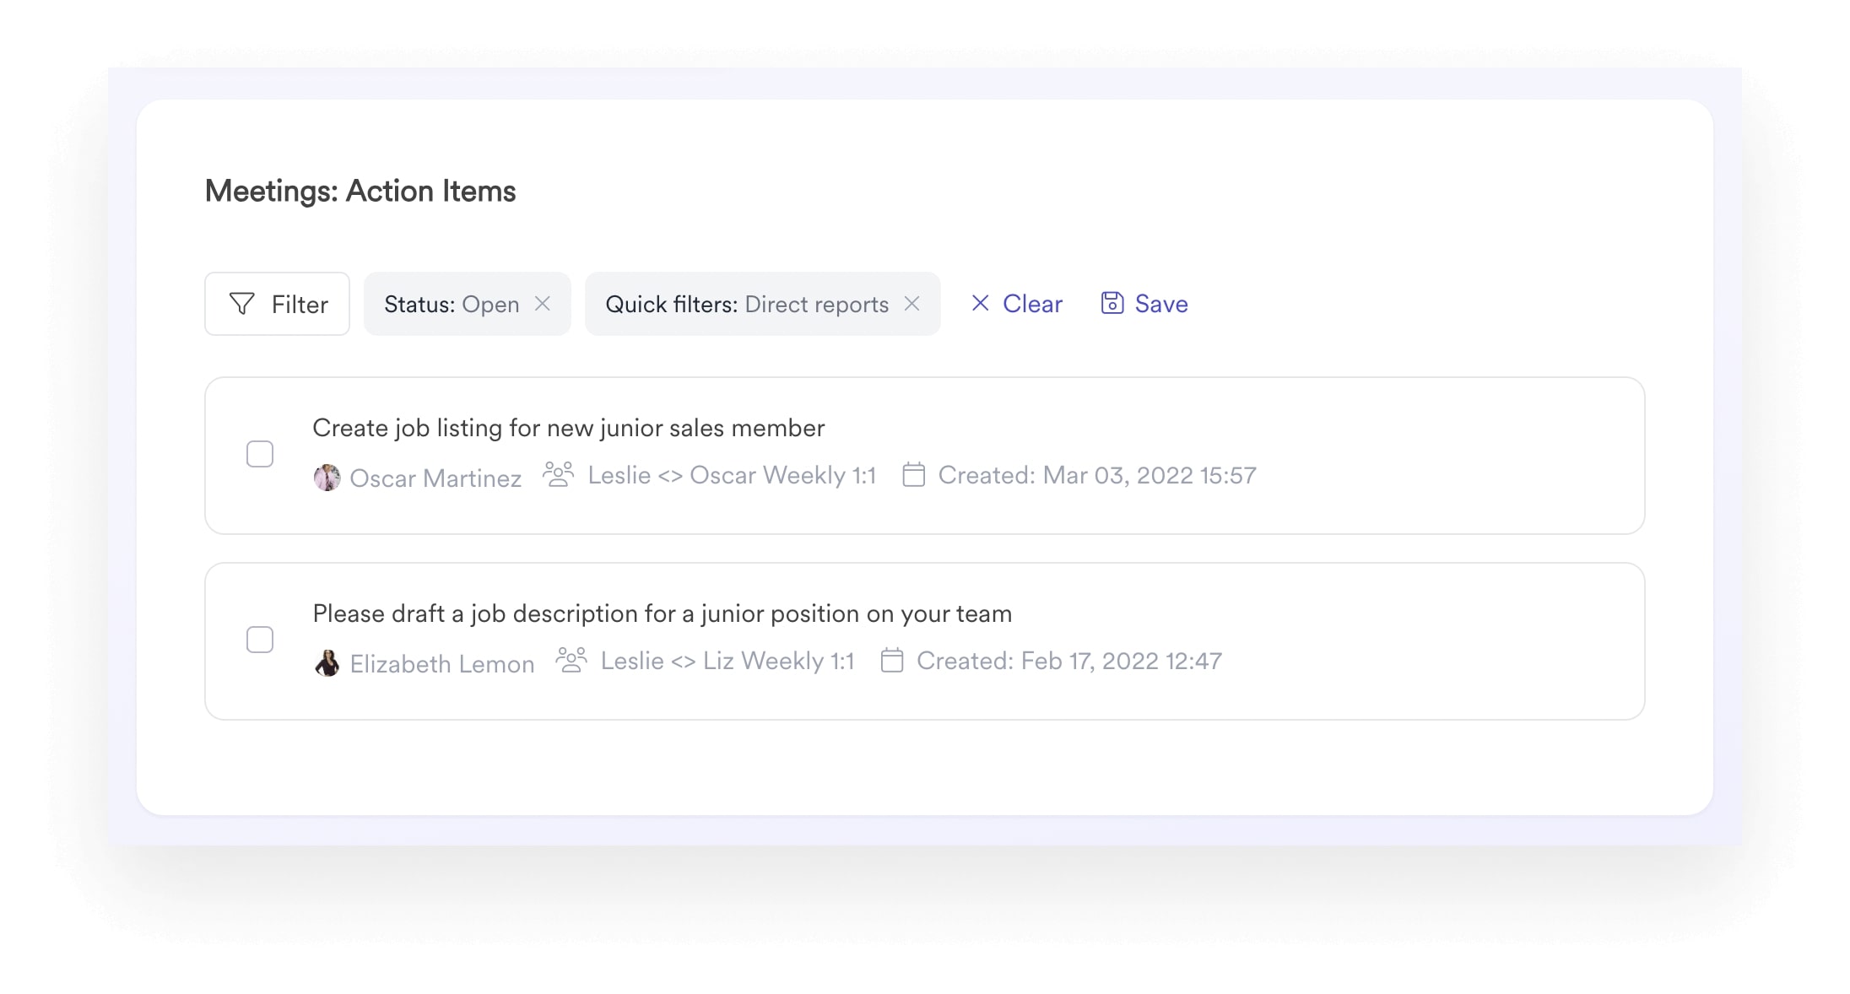Open the Leslie <> Oscar Weekly 1:1 meeting
Image resolution: width=1850 pixels, height=994 pixels.
click(730, 475)
